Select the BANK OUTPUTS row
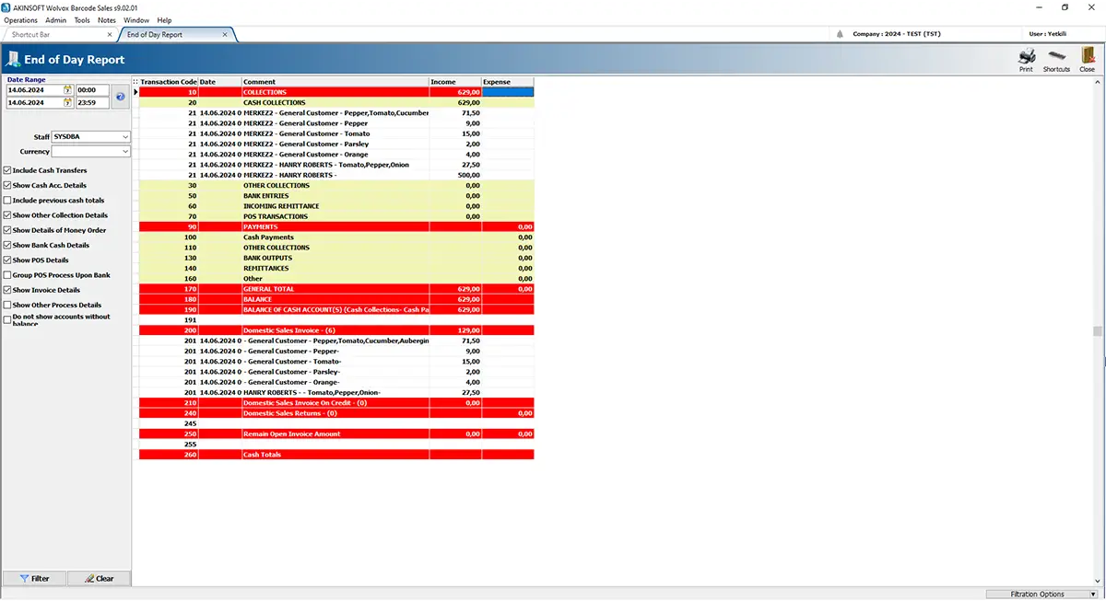1106x601 pixels. point(336,258)
